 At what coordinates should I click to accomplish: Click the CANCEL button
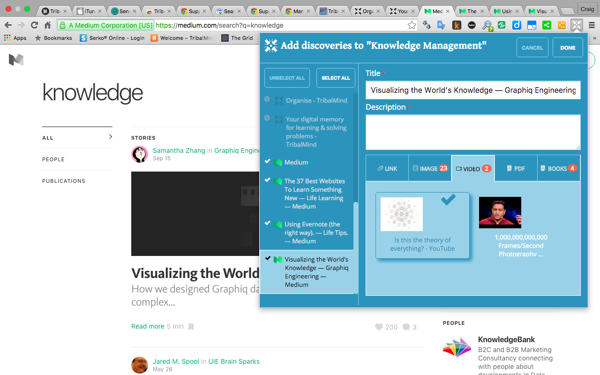point(532,47)
